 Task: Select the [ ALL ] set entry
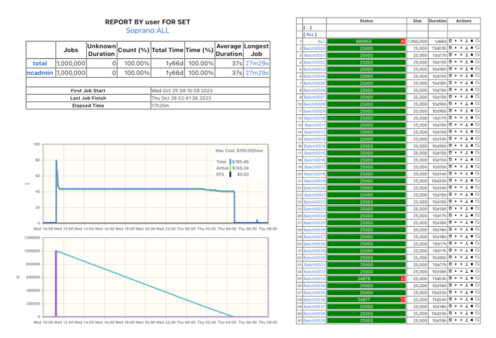309,35
